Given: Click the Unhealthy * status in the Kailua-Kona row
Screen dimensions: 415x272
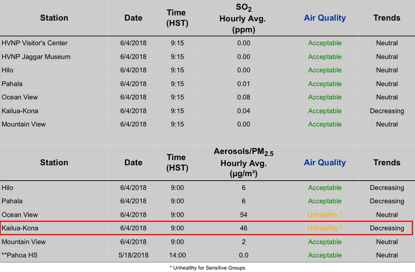Looking at the screenshot, I should click(325, 228).
